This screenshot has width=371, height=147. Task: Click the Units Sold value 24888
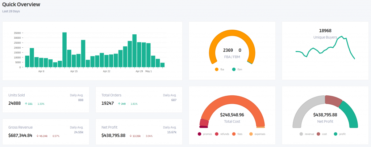[14, 103]
